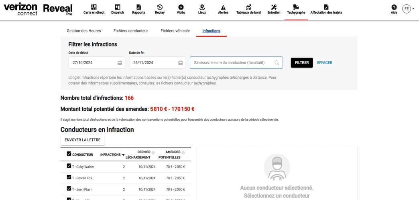Open the Vidéo section
Image resolution: width=419 pixels, height=200 pixels.
[181, 10]
